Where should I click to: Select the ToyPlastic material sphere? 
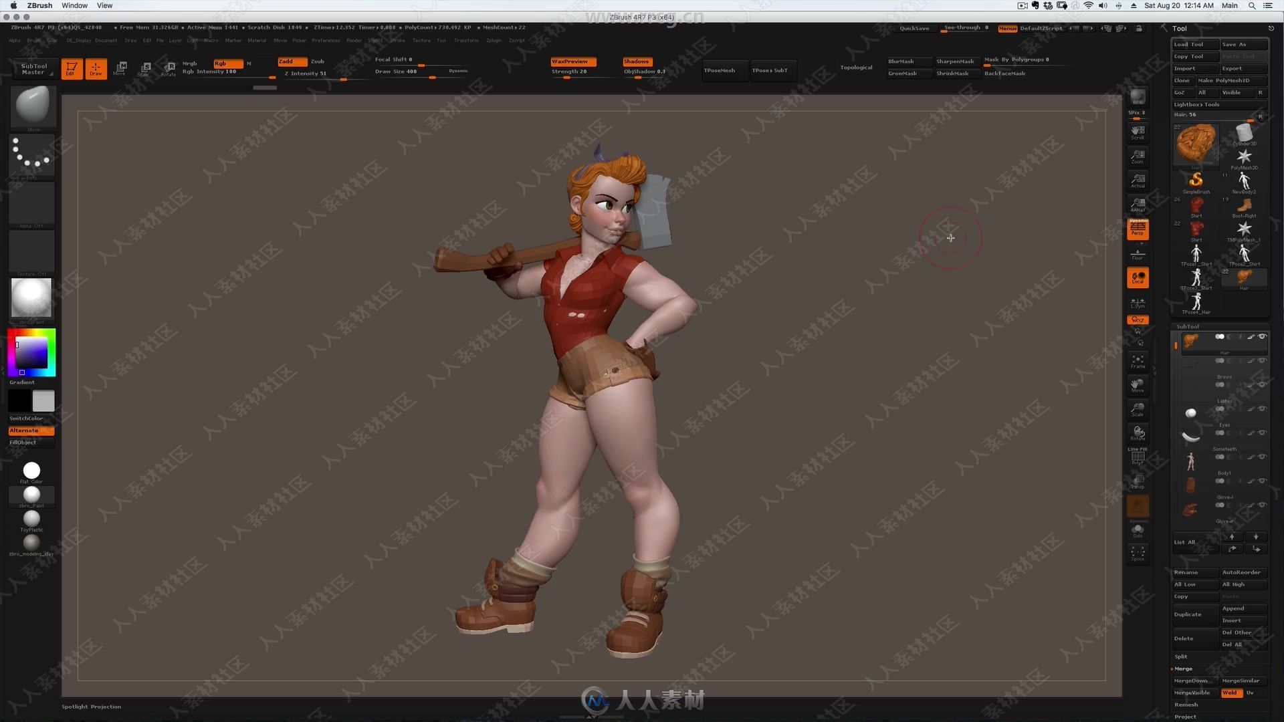31,519
